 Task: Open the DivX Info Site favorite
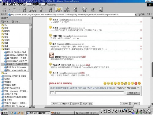15,52
